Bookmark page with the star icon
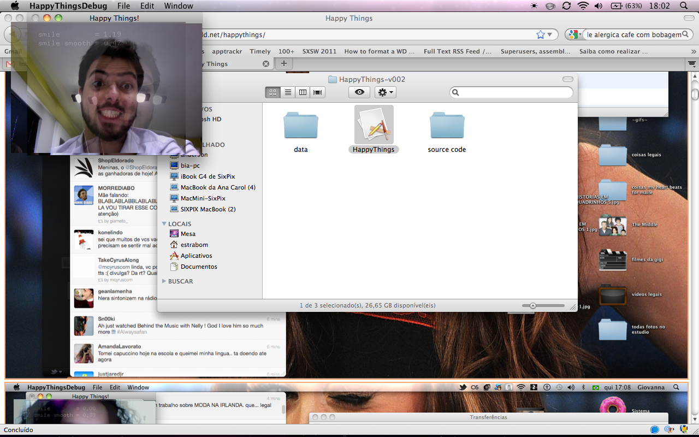 click(x=541, y=35)
